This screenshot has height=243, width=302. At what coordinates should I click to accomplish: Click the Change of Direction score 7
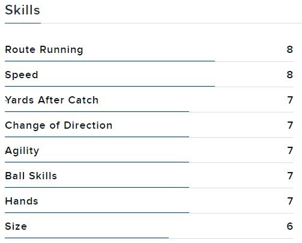tap(290, 125)
